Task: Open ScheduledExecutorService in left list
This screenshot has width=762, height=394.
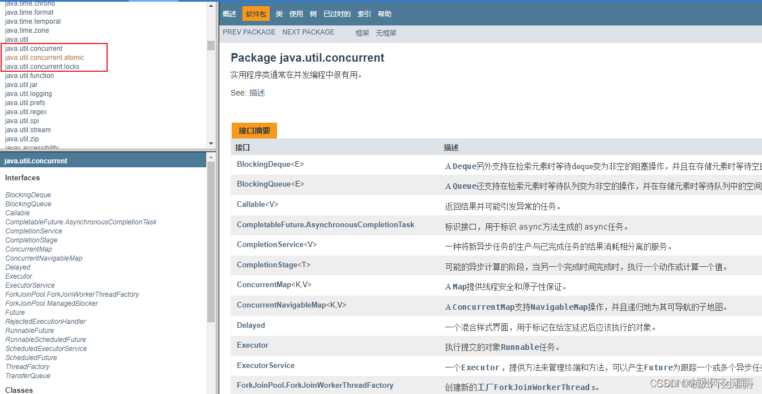Action: [46, 349]
